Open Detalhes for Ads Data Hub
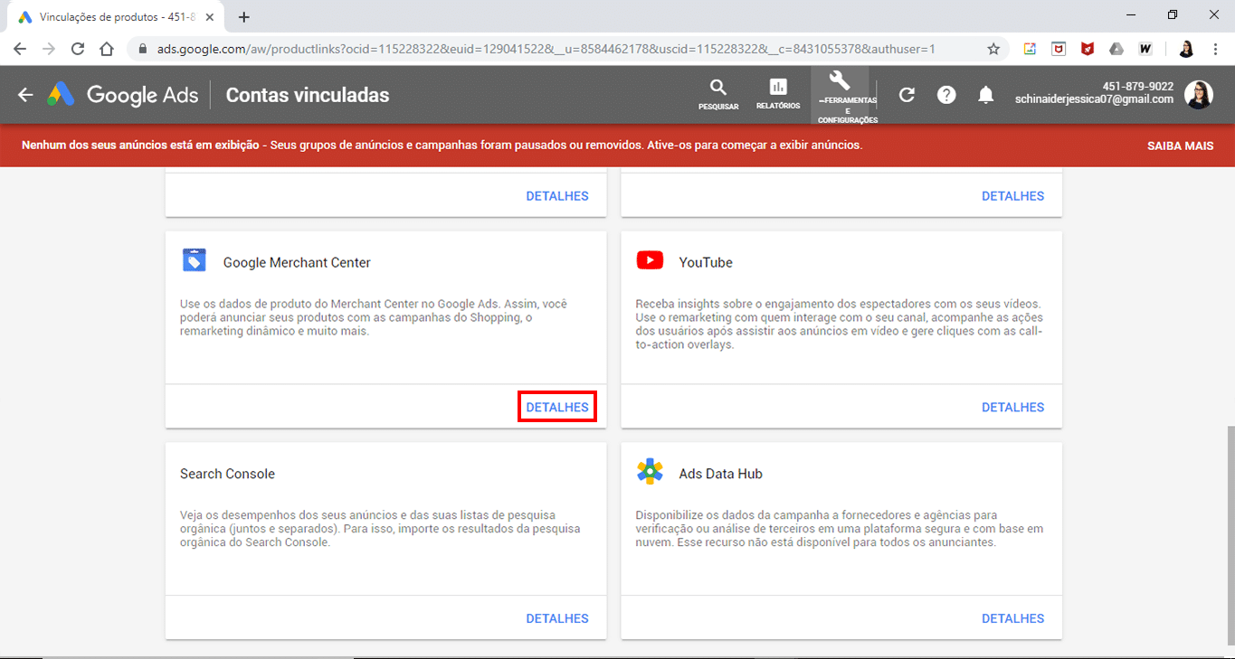 click(1012, 618)
